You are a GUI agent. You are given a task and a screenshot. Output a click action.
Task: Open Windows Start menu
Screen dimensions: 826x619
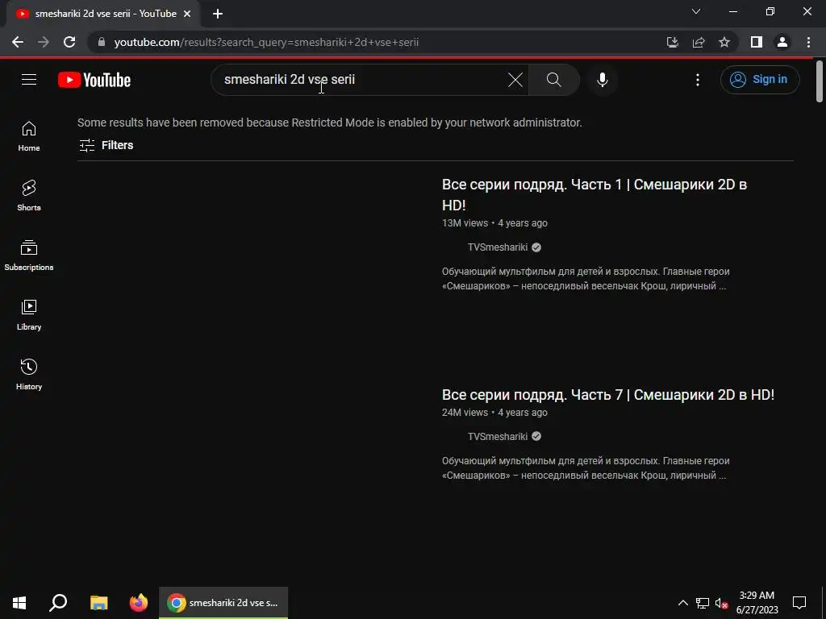(x=19, y=603)
